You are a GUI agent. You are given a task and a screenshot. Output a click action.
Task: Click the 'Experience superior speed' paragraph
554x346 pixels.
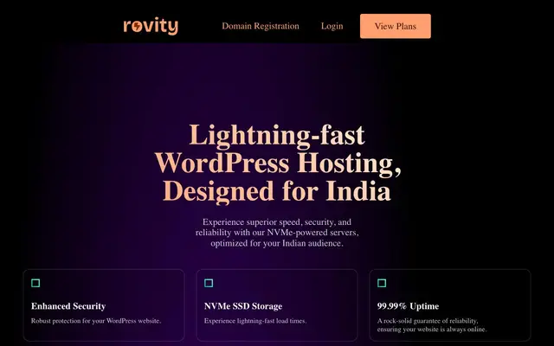pyautogui.click(x=277, y=233)
